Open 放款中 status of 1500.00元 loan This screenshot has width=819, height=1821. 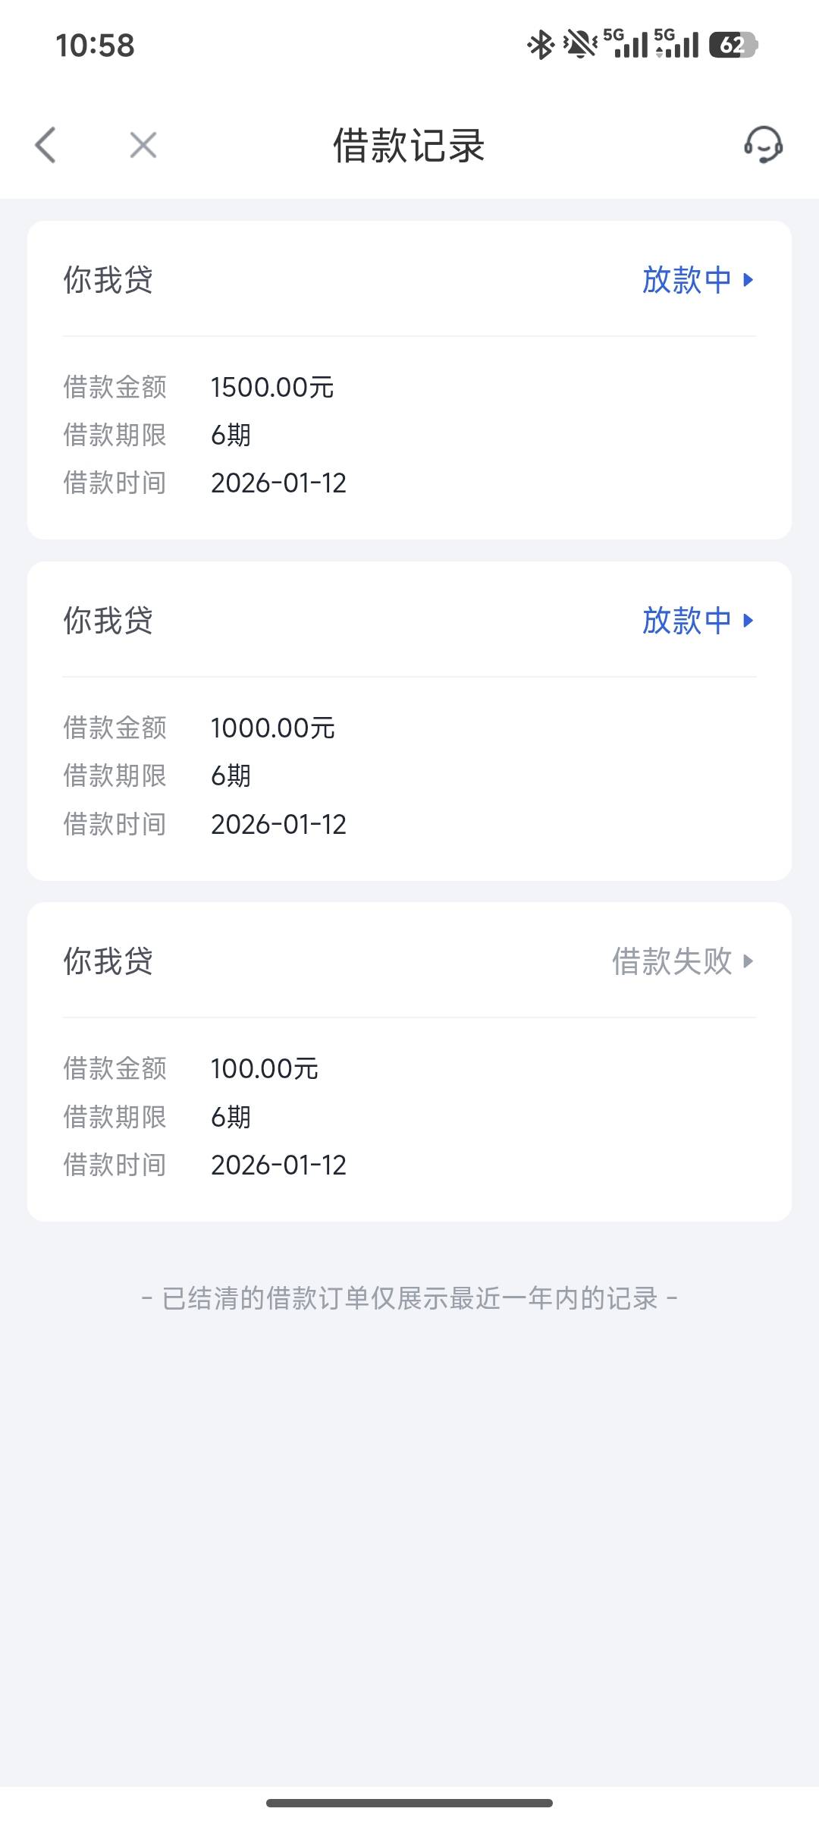(686, 280)
